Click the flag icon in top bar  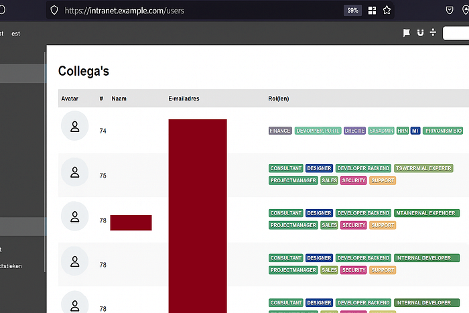(407, 33)
